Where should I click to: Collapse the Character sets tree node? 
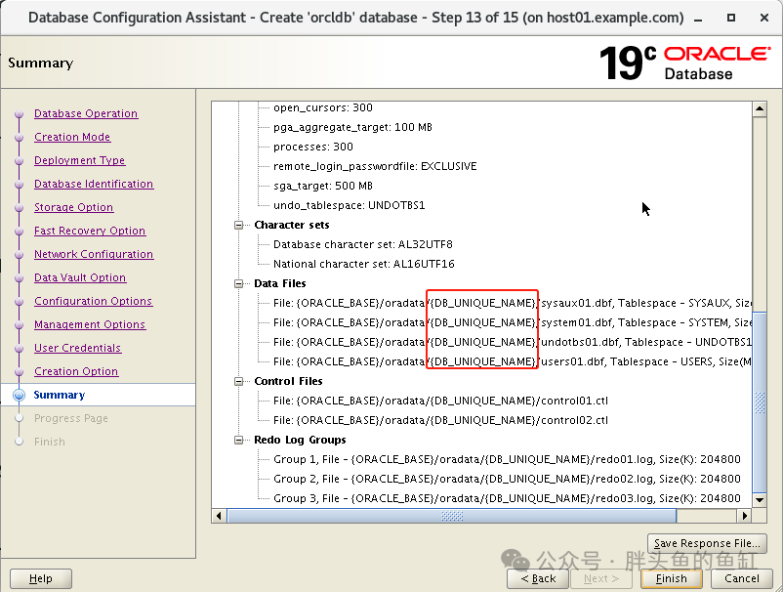click(238, 226)
